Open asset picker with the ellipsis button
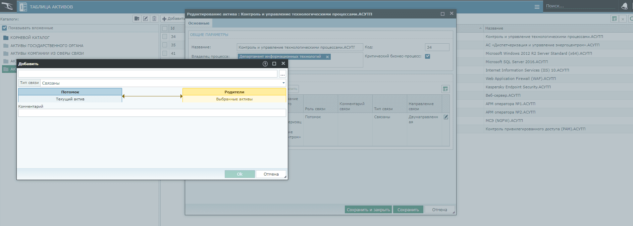 (282, 74)
